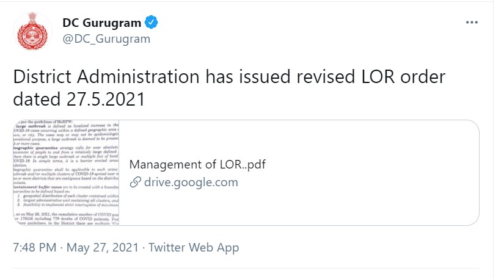
Task: Visit the @DC_Gurugram handle
Action: (x=106, y=39)
